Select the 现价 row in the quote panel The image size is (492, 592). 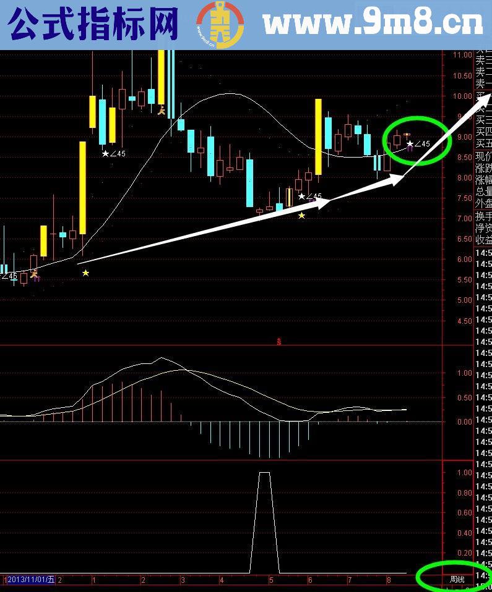(x=483, y=156)
